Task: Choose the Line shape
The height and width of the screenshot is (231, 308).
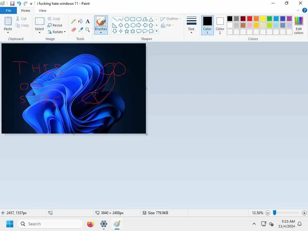Action: [x=115, y=19]
